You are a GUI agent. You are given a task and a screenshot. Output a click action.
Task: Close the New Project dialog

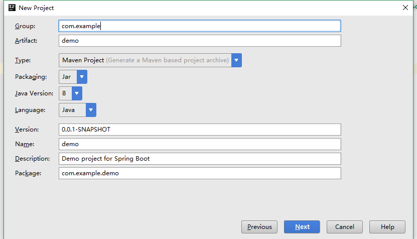click(x=405, y=8)
